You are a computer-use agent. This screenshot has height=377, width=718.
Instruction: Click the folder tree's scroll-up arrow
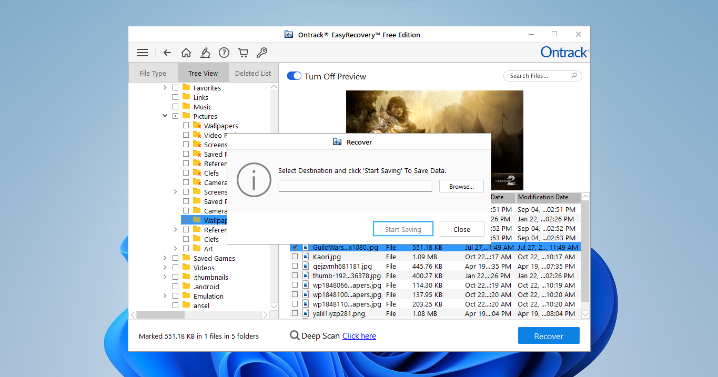tap(274, 87)
